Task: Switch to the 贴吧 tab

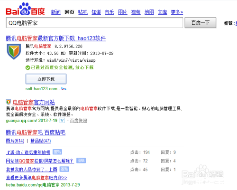Action: click(x=83, y=12)
